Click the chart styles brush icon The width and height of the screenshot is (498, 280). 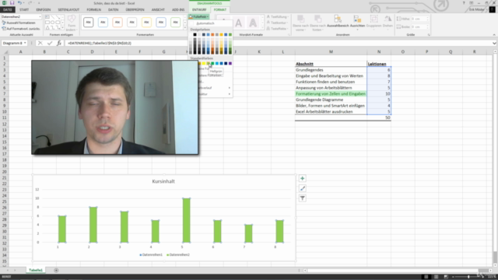pos(303,188)
